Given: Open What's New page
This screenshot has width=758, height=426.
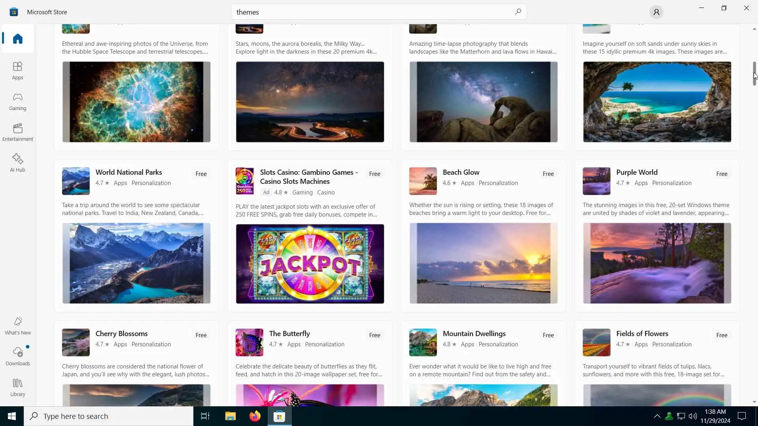Looking at the screenshot, I should click(x=17, y=326).
